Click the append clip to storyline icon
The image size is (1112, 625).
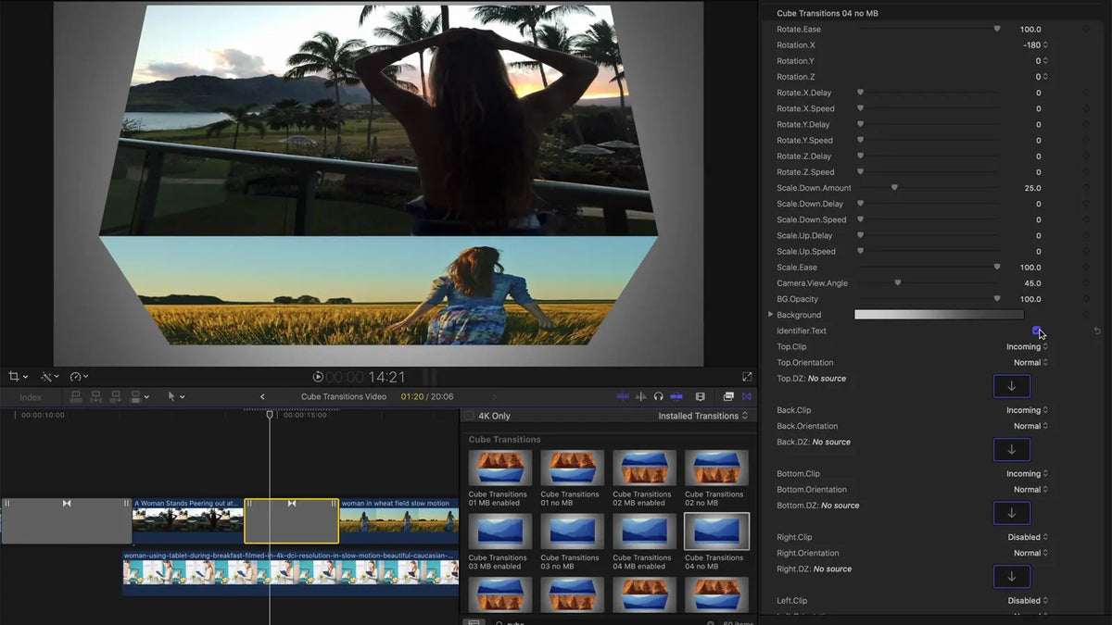tap(115, 397)
